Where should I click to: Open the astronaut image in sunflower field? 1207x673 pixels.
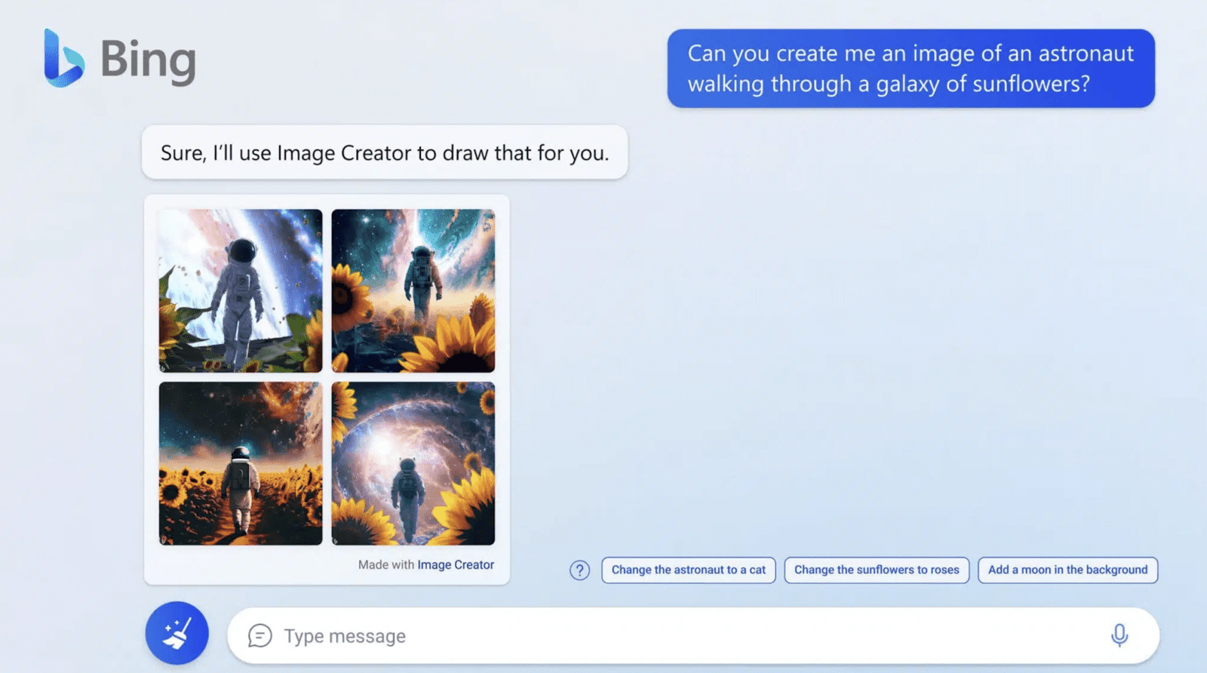click(241, 463)
